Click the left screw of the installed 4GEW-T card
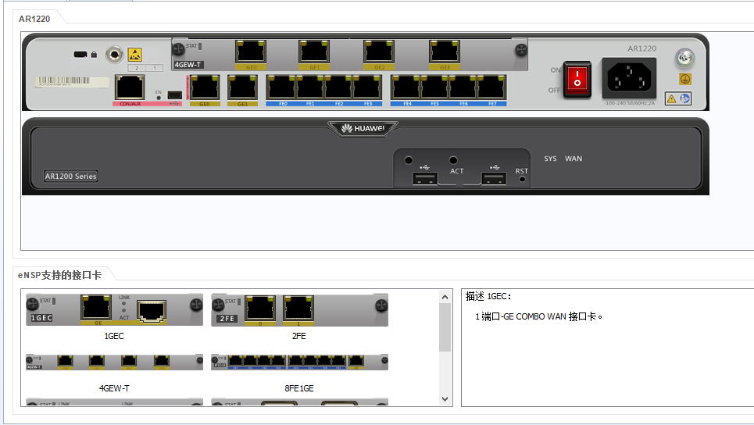The image size is (754, 425). (178, 48)
